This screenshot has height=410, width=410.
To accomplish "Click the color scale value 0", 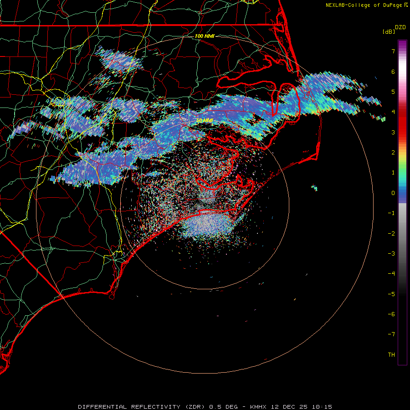I will [393, 193].
